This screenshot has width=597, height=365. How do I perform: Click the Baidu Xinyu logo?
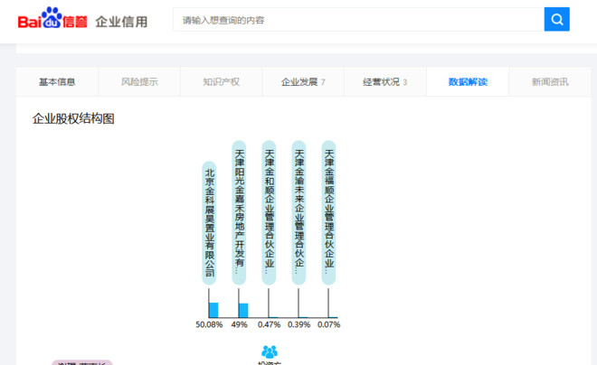pos(52,18)
